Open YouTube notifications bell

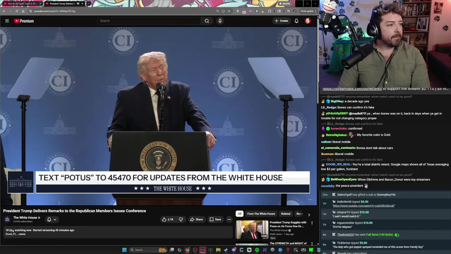(296, 21)
